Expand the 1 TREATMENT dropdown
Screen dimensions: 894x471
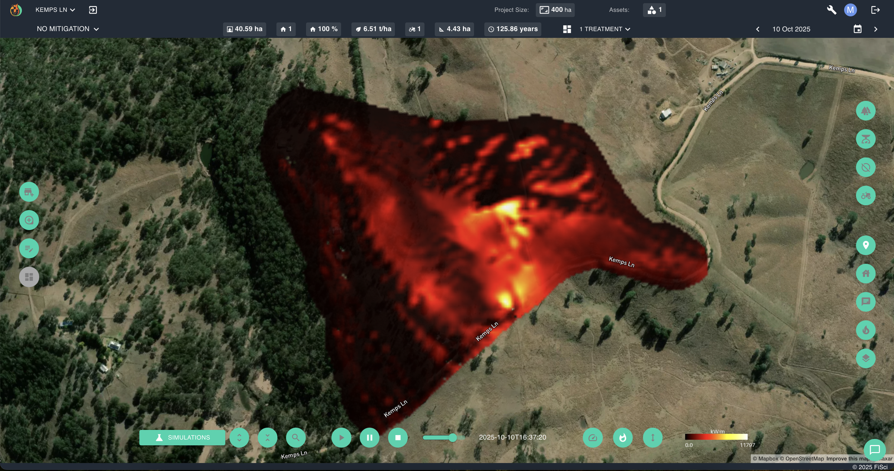604,29
